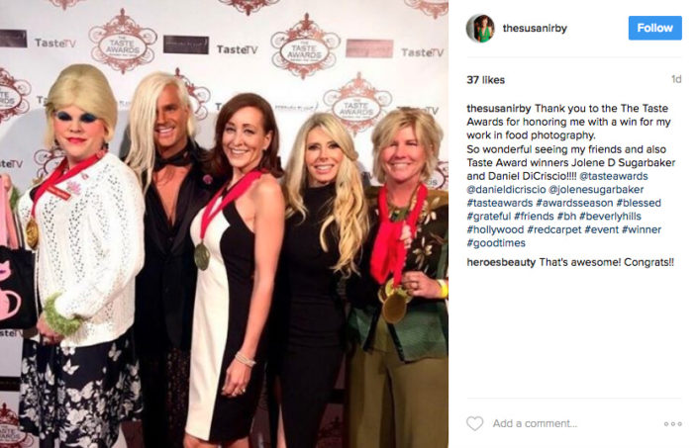The image size is (698, 448).
Task: Click the Taste Awards group photo
Action: (224, 224)
